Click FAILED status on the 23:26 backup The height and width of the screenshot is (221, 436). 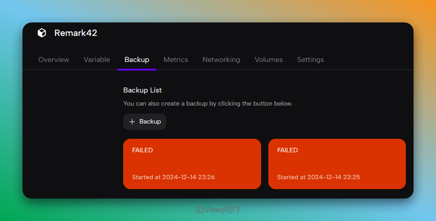click(x=142, y=150)
